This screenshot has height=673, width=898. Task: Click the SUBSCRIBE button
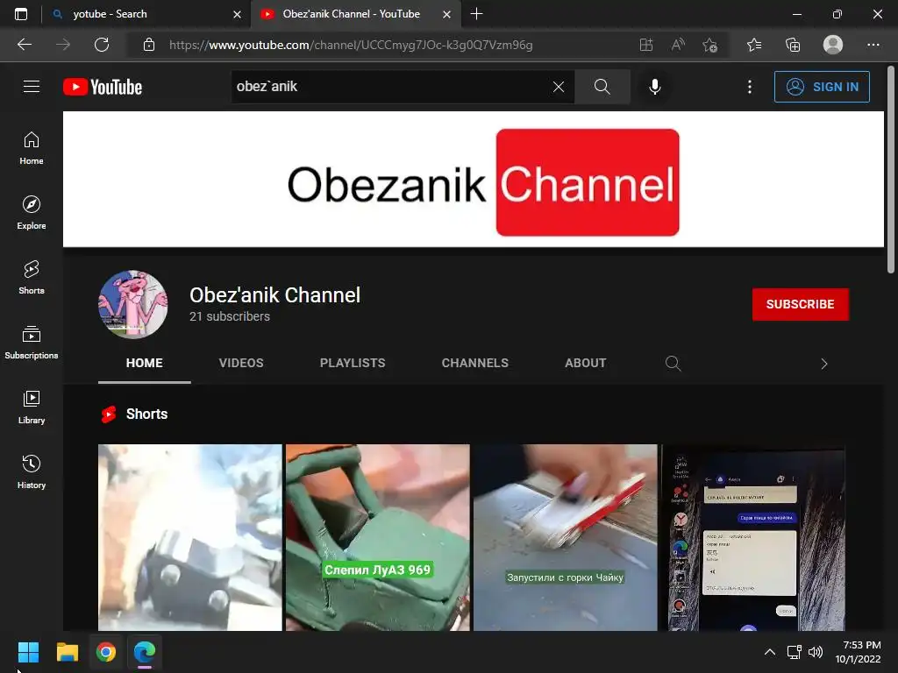[800, 304]
